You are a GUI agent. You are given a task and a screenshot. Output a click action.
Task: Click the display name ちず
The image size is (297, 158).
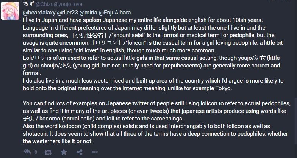coord(28,4)
